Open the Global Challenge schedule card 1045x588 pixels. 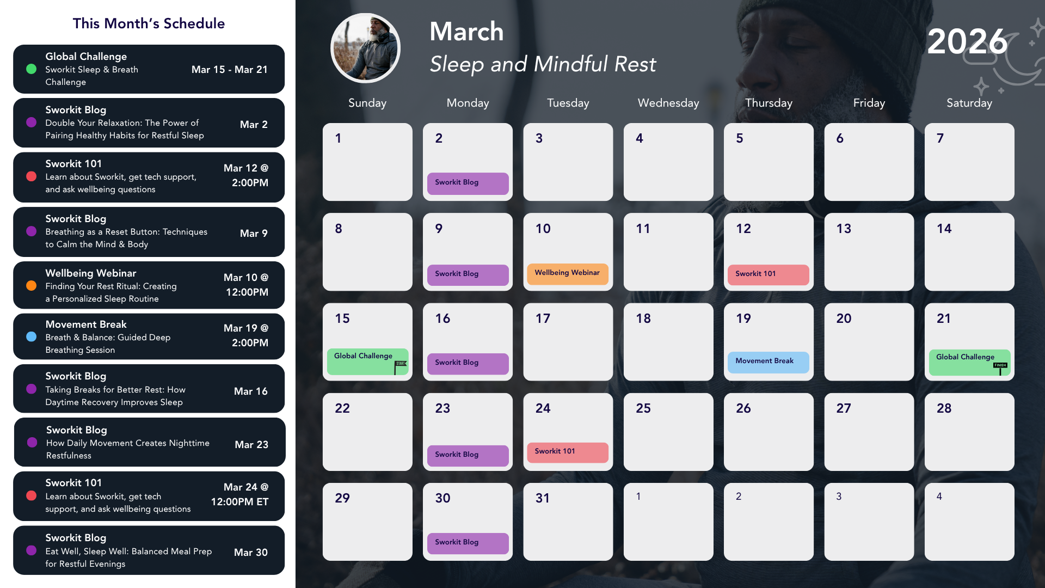[x=149, y=69]
